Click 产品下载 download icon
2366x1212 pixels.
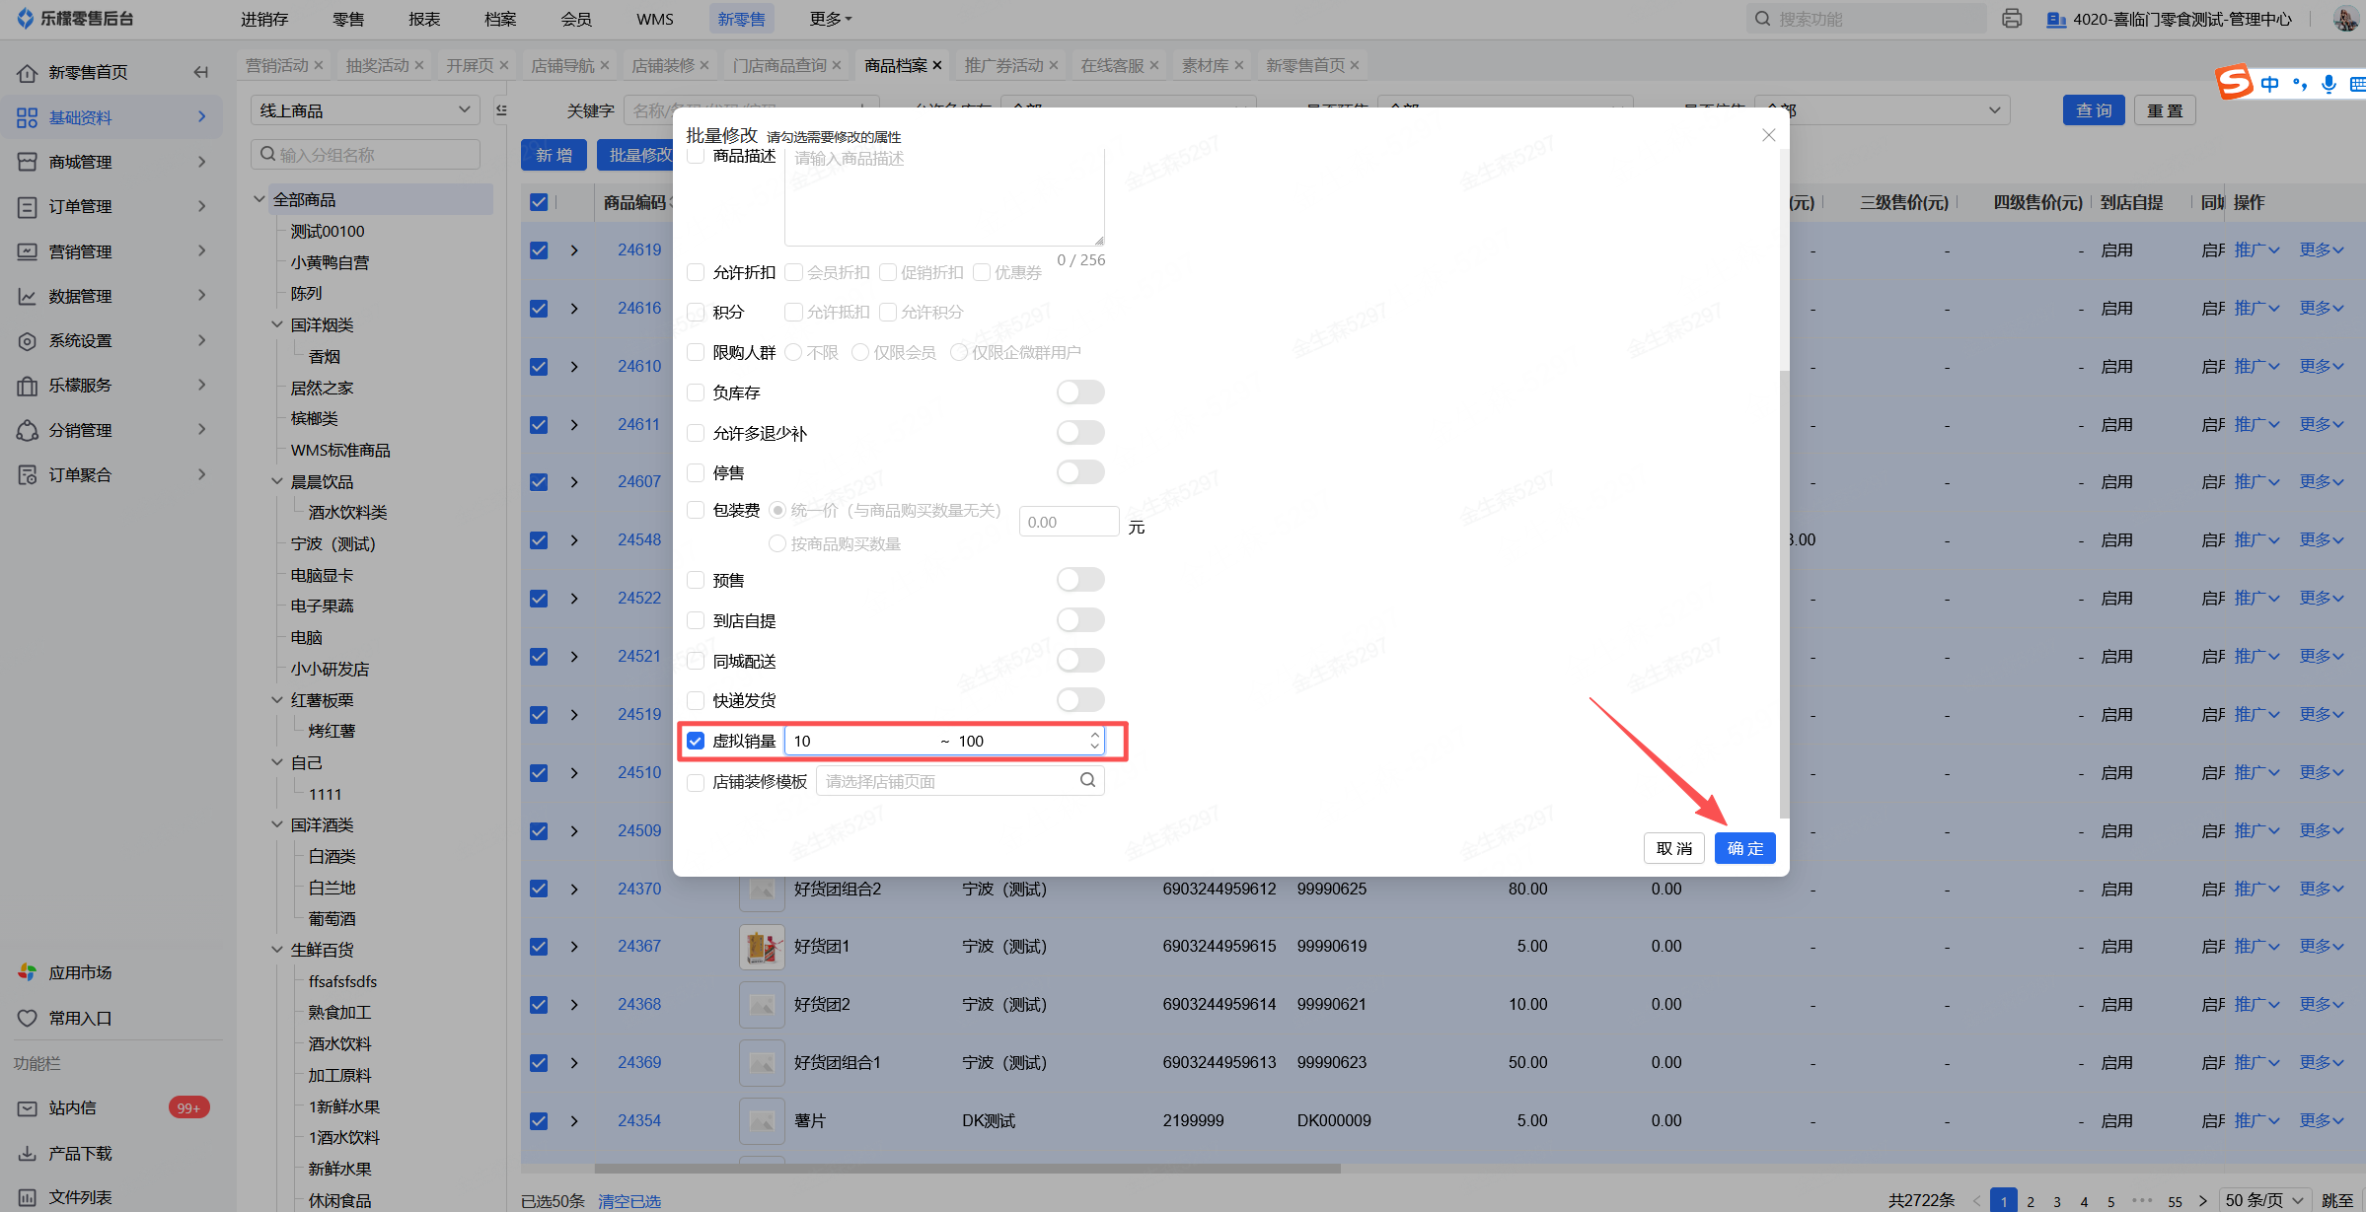click(27, 1153)
